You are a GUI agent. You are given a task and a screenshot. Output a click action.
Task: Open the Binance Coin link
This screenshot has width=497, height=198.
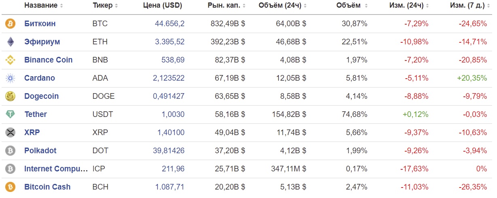tap(49, 60)
